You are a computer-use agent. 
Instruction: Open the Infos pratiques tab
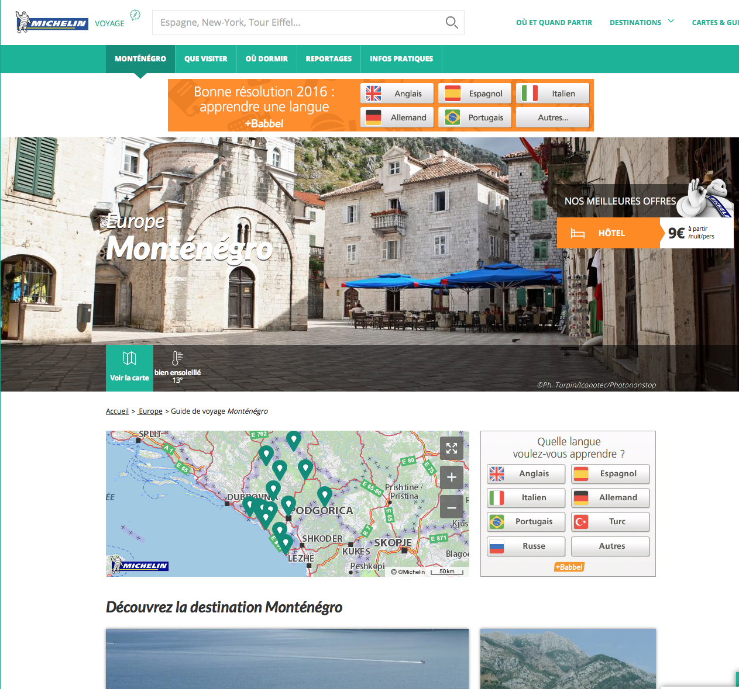pos(401,59)
